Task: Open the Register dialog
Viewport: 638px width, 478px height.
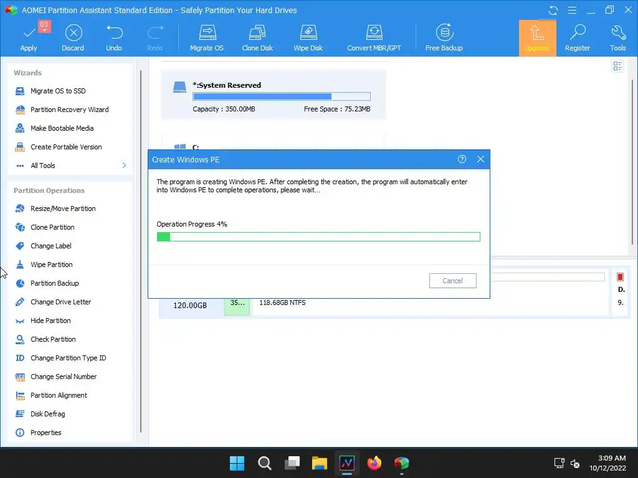Action: (578, 38)
